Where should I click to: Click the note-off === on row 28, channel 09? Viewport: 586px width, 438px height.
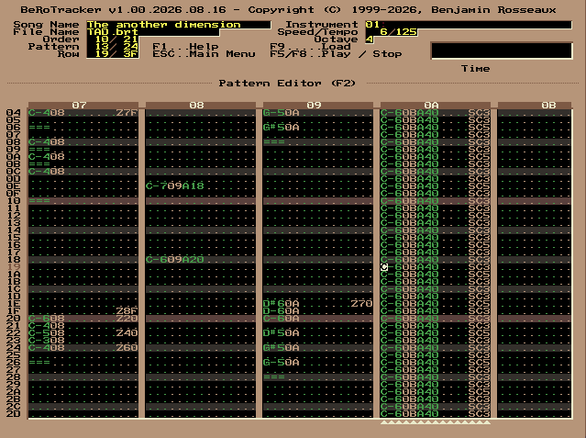(274, 377)
